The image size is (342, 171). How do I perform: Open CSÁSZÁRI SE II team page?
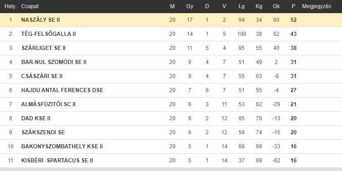pyautogui.click(x=42, y=76)
